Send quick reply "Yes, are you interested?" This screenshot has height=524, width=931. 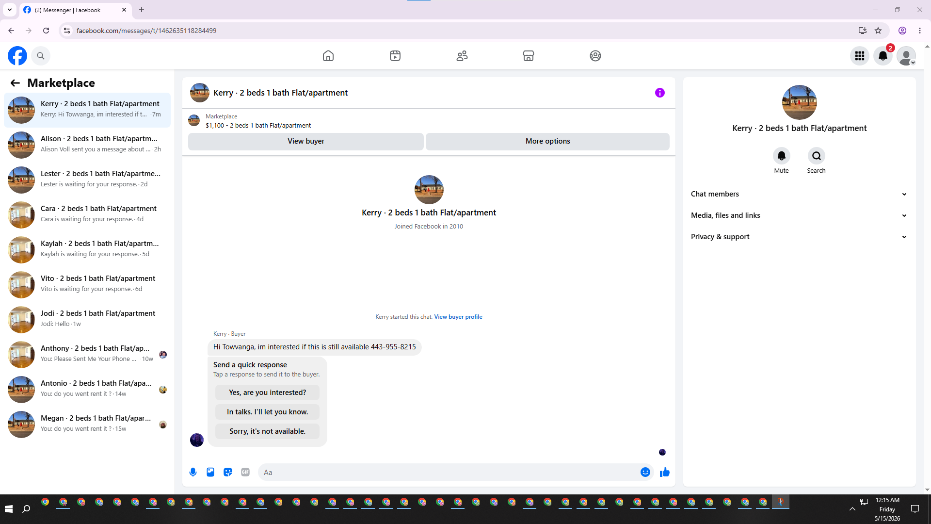[x=268, y=393]
